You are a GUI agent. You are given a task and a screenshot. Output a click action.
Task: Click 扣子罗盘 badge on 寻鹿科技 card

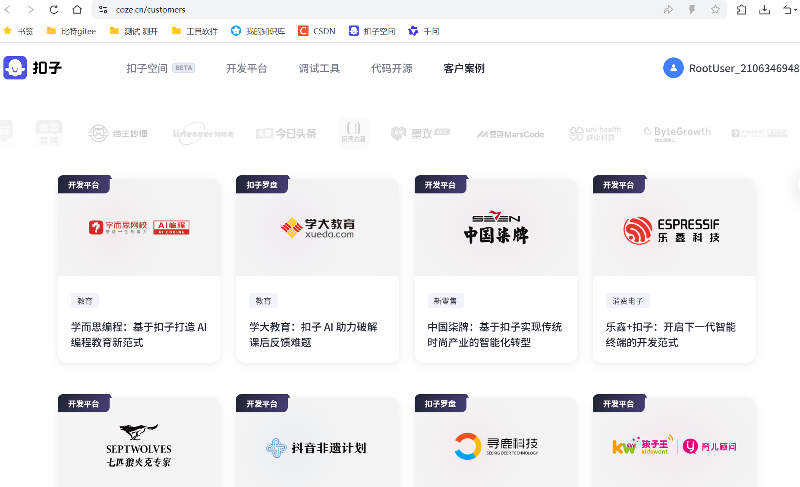pyautogui.click(x=440, y=404)
